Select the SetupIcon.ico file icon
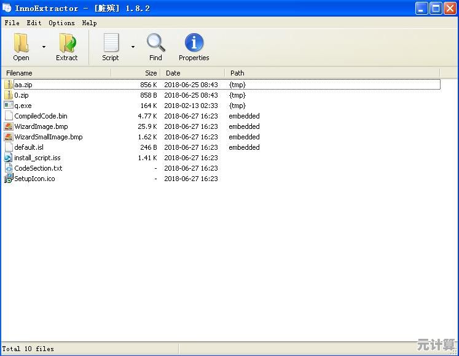The image size is (459, 356). pos(9,179)
